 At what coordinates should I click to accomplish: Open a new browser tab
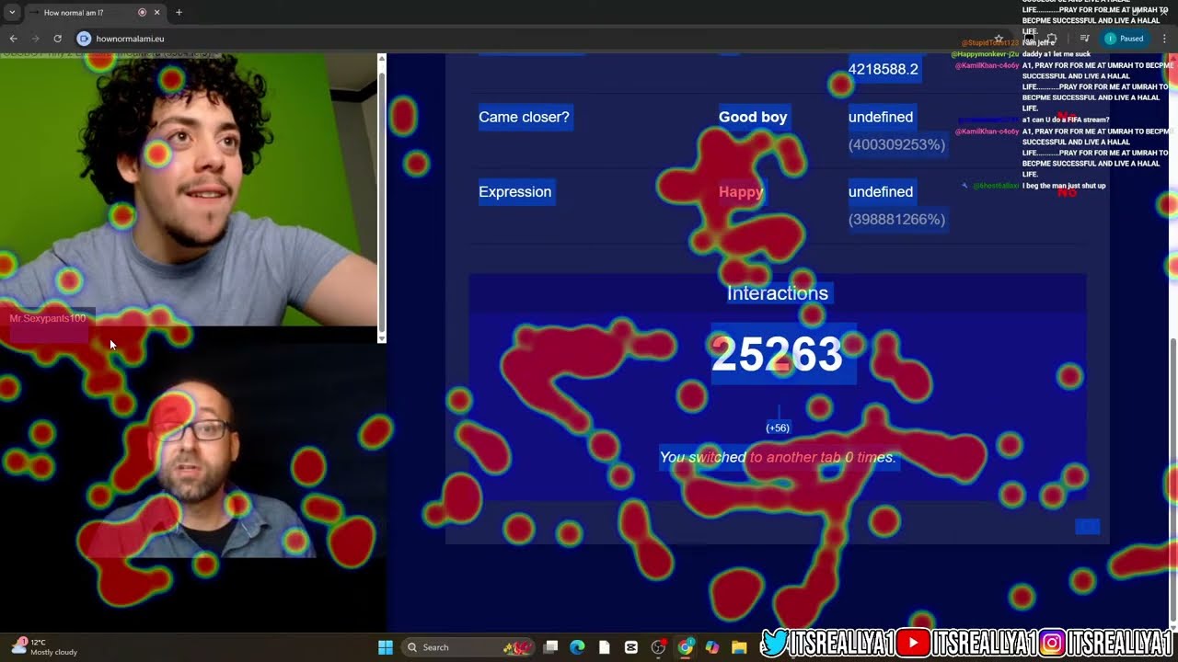tap(179, 13)
